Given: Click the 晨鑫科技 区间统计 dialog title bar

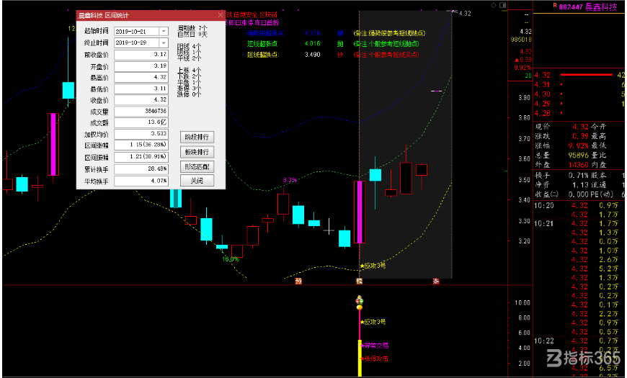Looking at the screenshot, I should coord(151,16).
